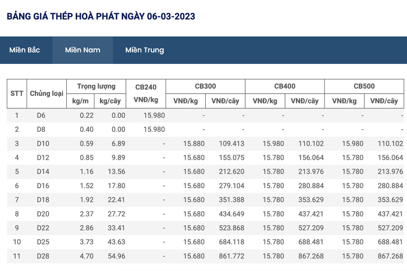Click the Chủng loại column header
Screen dimensions: 407x271
tap(47, 93)
